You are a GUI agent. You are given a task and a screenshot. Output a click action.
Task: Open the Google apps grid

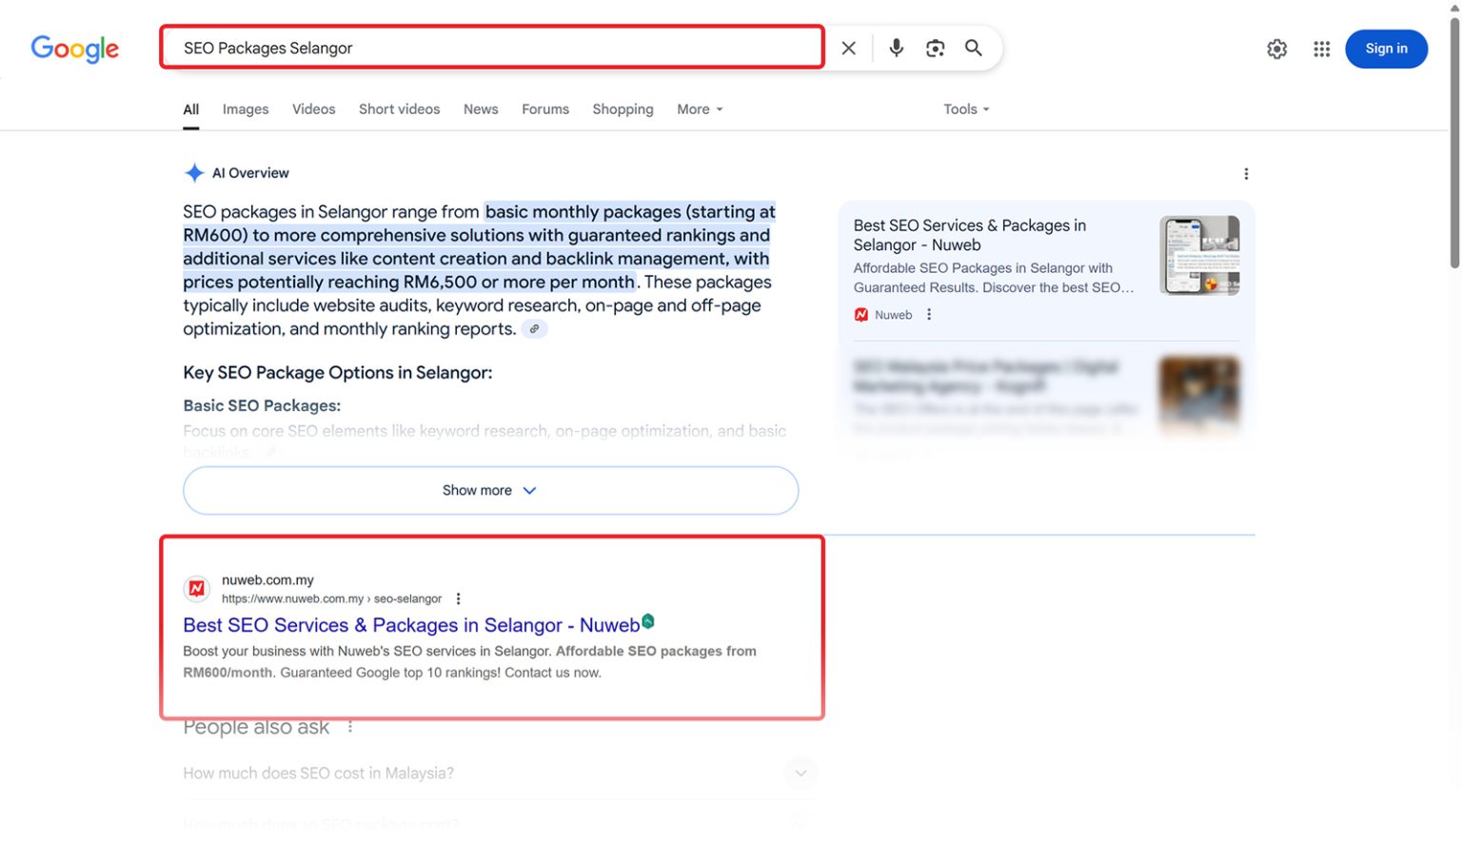1321,49
